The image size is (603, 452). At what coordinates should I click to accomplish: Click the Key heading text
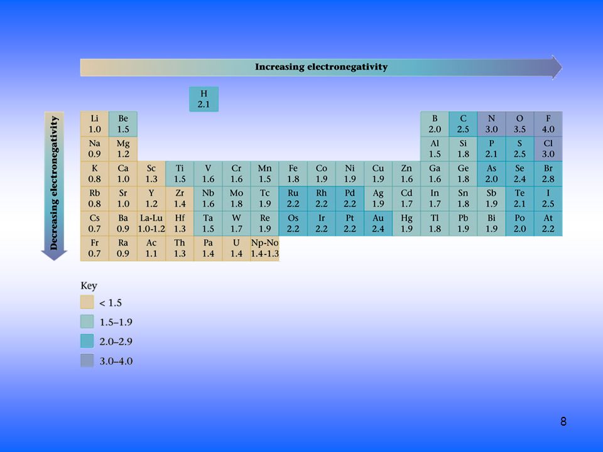tap(89, 286)
